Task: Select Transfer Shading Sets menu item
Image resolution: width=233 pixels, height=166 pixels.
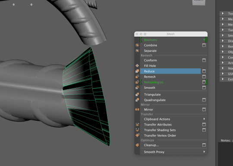Action: (160, 130)
